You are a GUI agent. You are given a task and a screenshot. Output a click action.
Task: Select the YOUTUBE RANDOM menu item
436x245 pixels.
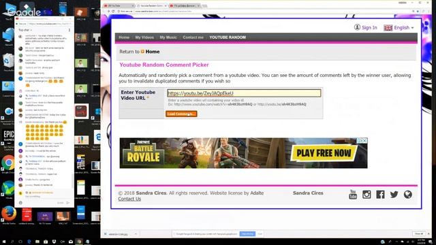228,37
